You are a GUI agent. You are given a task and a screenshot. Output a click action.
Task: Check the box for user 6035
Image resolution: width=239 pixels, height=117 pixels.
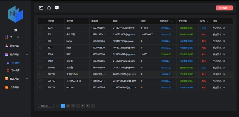[x=41, y=28]
